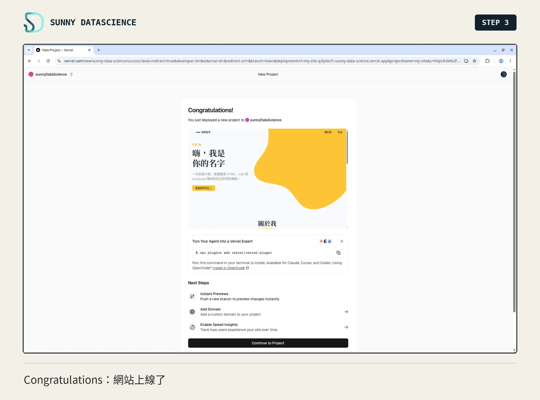The width and height of the screenshot is (540, 400).
Task: Click the browser address bar URL
Action: coord(262,61)
